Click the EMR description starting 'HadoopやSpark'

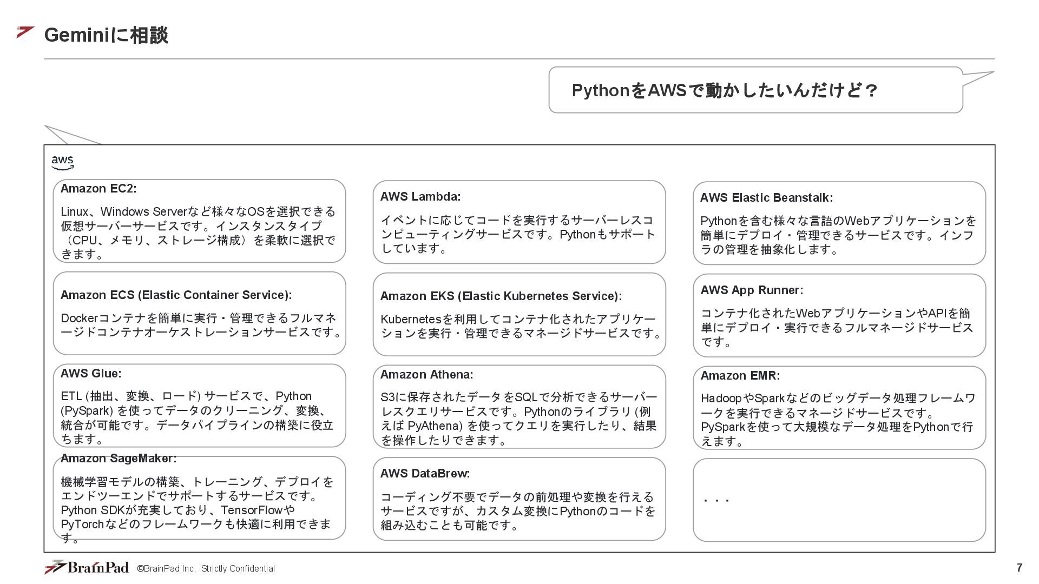click(x=838, y=420)
